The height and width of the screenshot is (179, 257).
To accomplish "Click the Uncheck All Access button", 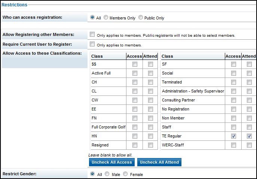I will (112, 162).
